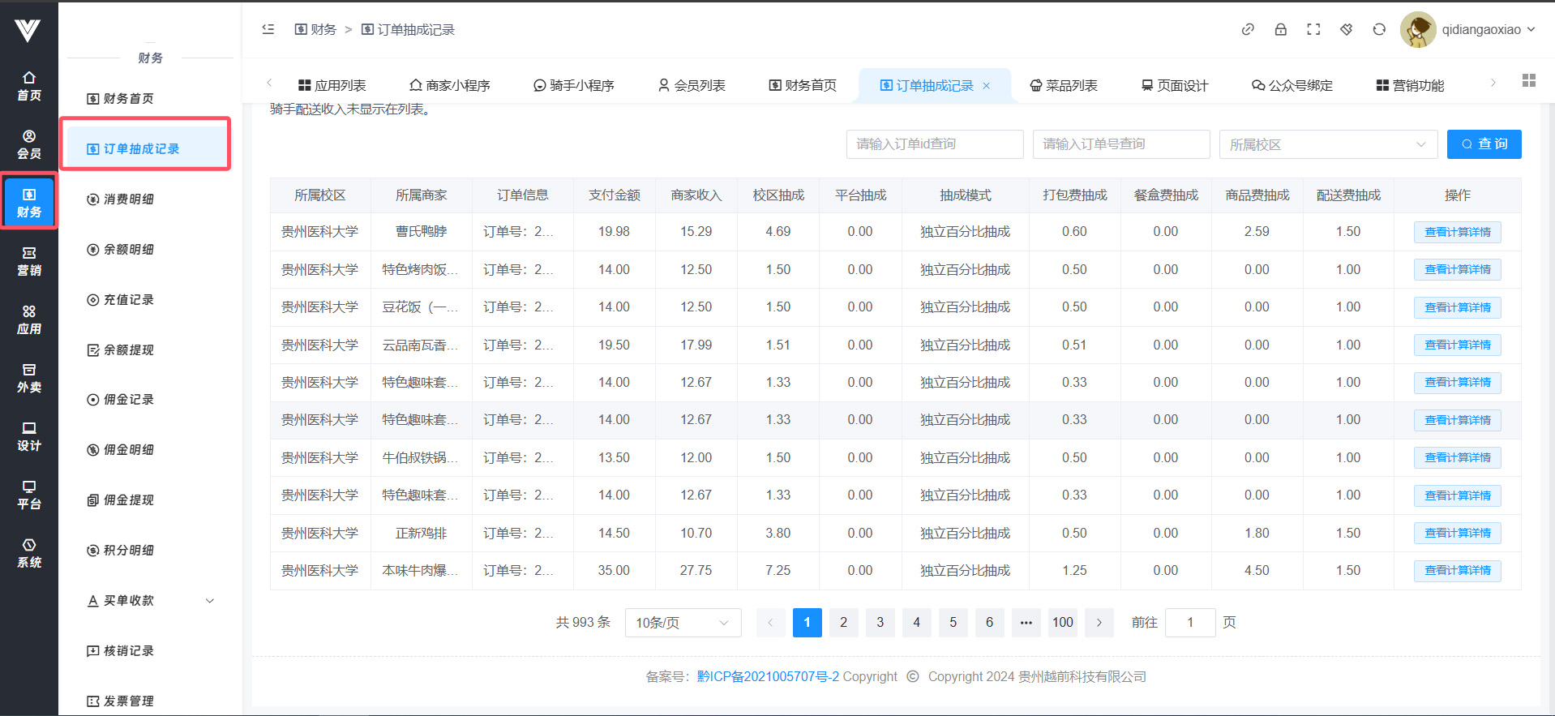The width and height of the screenshot is (1555, 716).
Task: Switch to the 菜品列表 tab
Action: (x=1063, y=86)
